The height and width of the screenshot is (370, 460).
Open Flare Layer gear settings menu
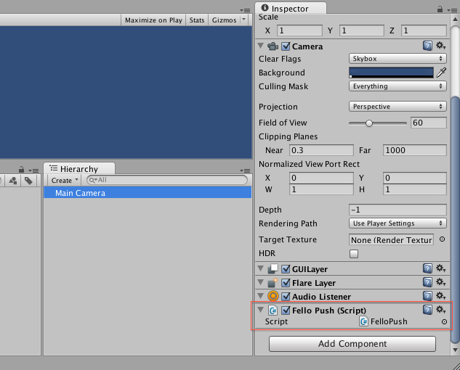tap(440, 282)
